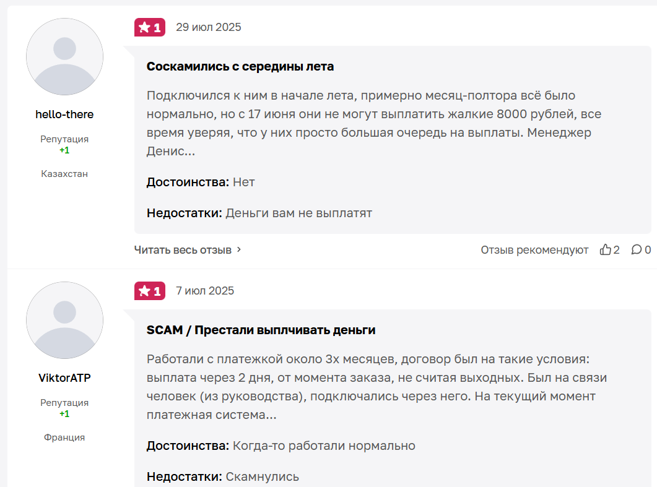
Task: Expand review via "Читать весь отзыв" chevron
Action: point(240,250)
